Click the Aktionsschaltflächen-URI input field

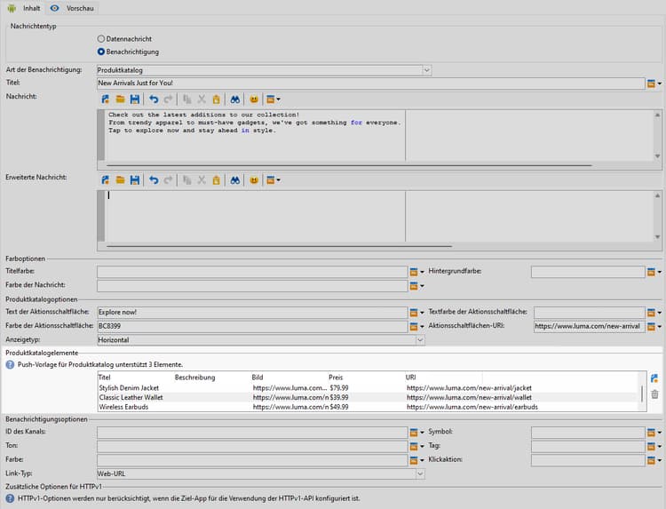(589, 326)
